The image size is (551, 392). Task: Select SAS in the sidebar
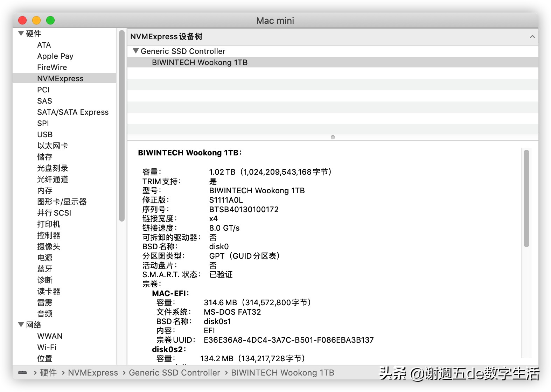44,101
